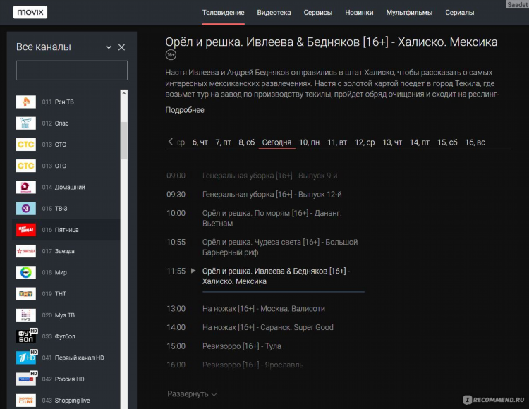529x409 pixels.
Task: Select date 6, чт in schedule
Action: click(200, 142)
